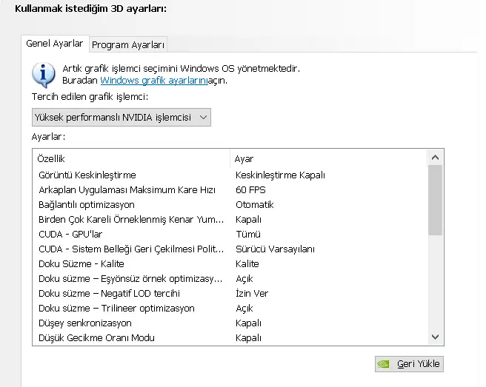Click Açık value for Eşyönsüz örnek optimizasyon

(x=244, y=279)
